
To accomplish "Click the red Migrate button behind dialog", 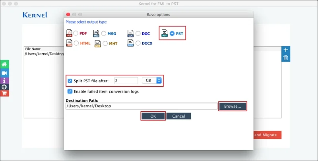I will click(x=267, y=135).
